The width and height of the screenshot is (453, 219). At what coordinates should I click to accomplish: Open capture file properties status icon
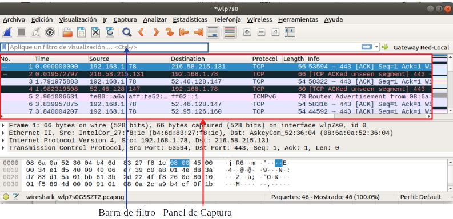[15, 197]
